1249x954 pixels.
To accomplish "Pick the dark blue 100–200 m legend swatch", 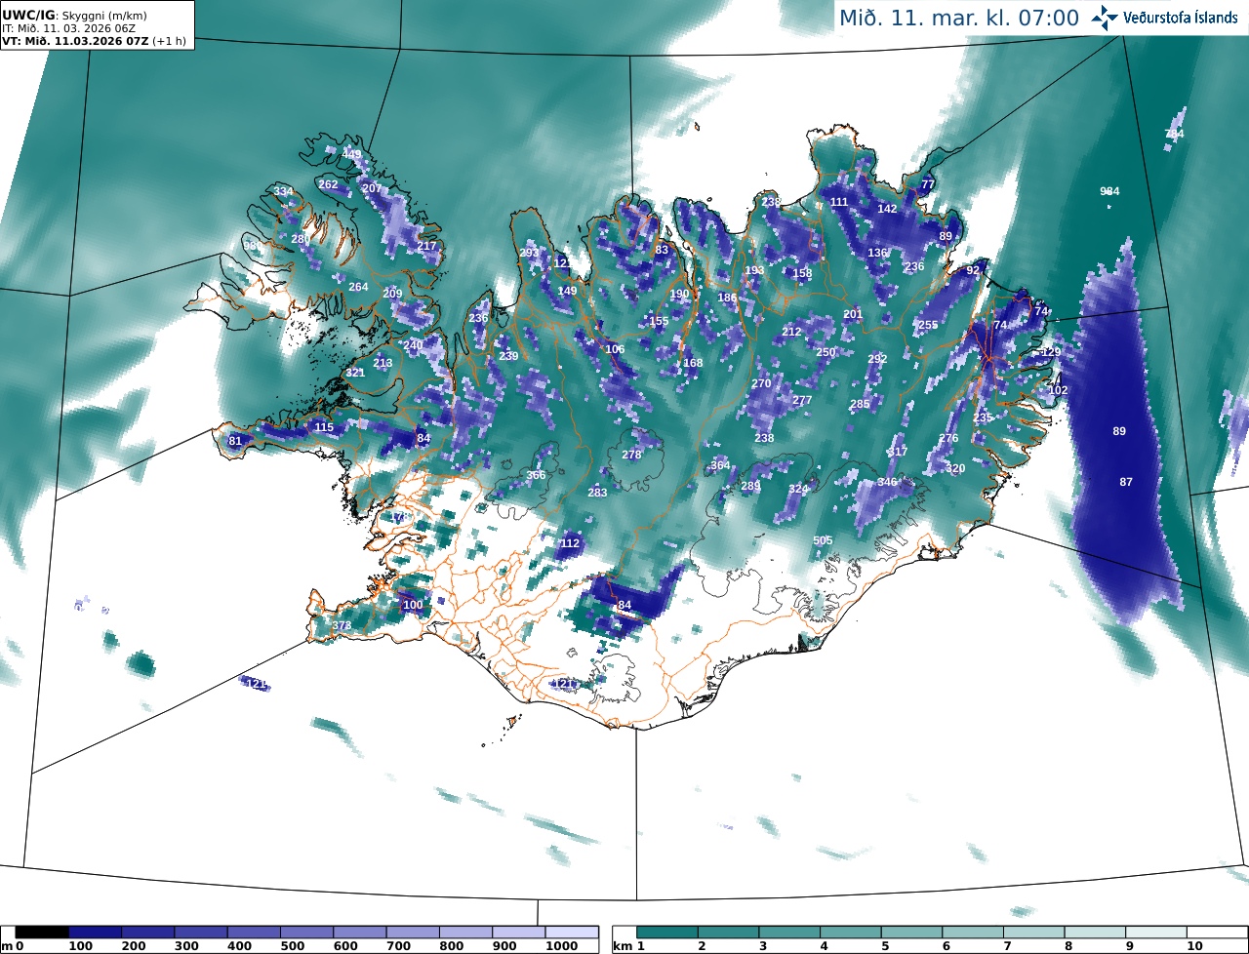I will click(95, 933).
